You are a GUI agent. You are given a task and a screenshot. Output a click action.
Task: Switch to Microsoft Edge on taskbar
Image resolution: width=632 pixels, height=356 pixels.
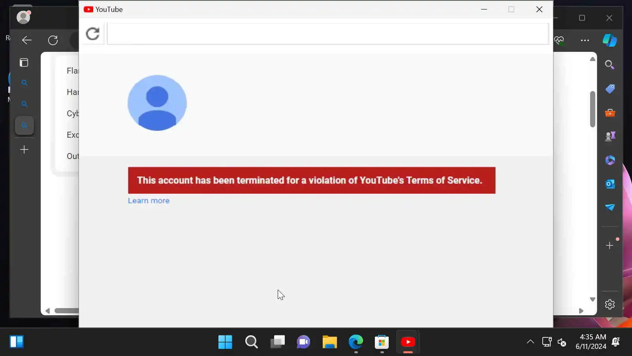tap(355, 342)
